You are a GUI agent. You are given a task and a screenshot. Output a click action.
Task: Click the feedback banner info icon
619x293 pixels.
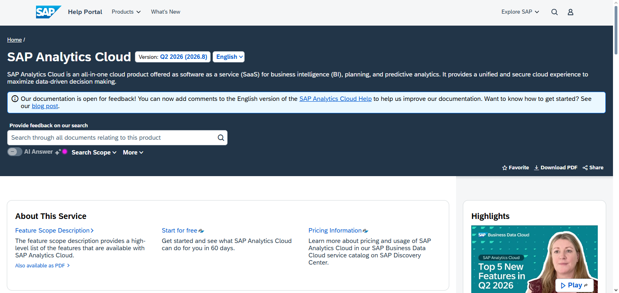pyautogui.click(x=15, y=99)
